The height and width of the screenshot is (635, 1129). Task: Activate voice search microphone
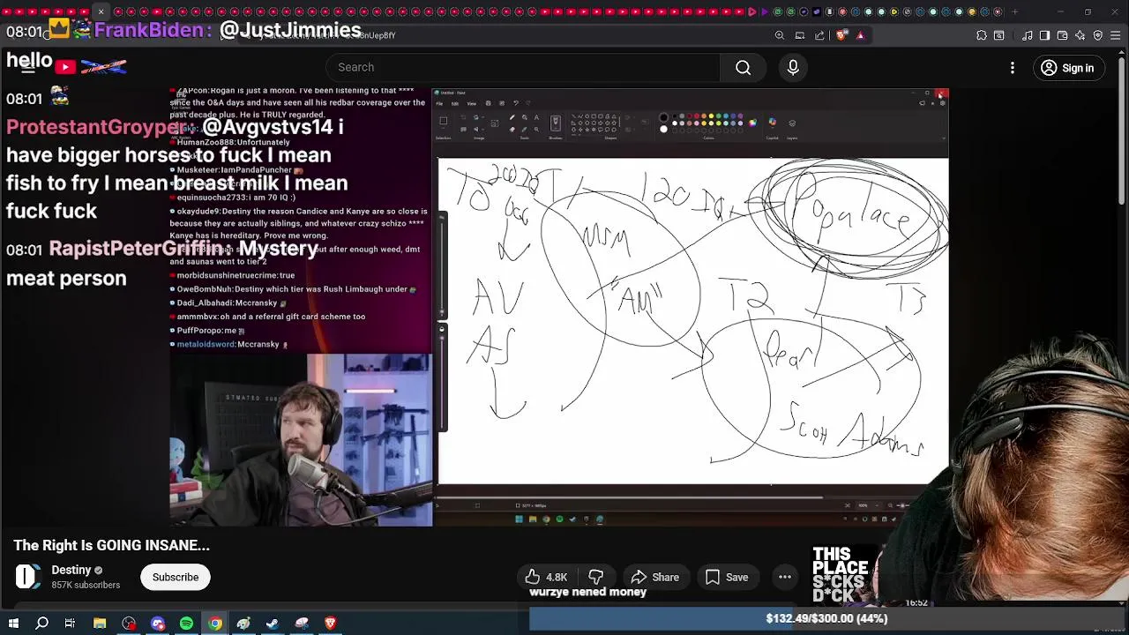pyautogui.click(x=793, y=67)
